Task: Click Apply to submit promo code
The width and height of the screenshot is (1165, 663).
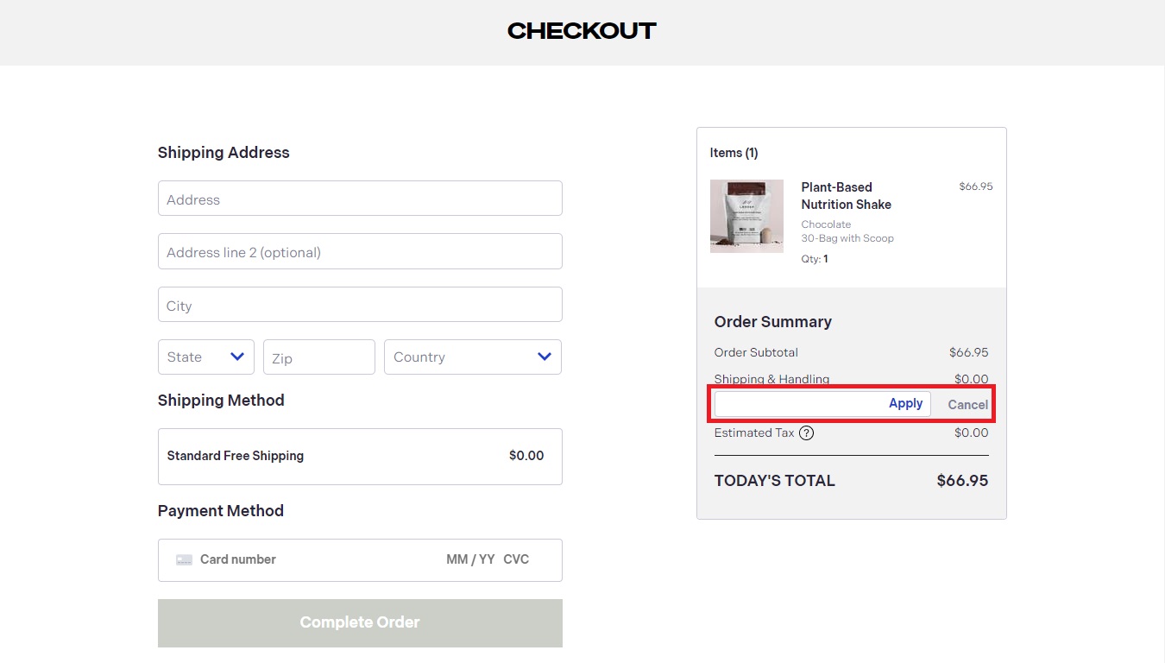Action: [x=905, y=404]
